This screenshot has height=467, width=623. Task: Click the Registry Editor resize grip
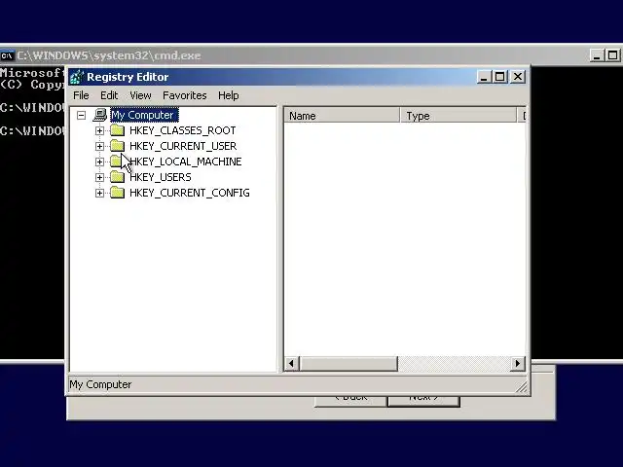(x=522, y=387)
